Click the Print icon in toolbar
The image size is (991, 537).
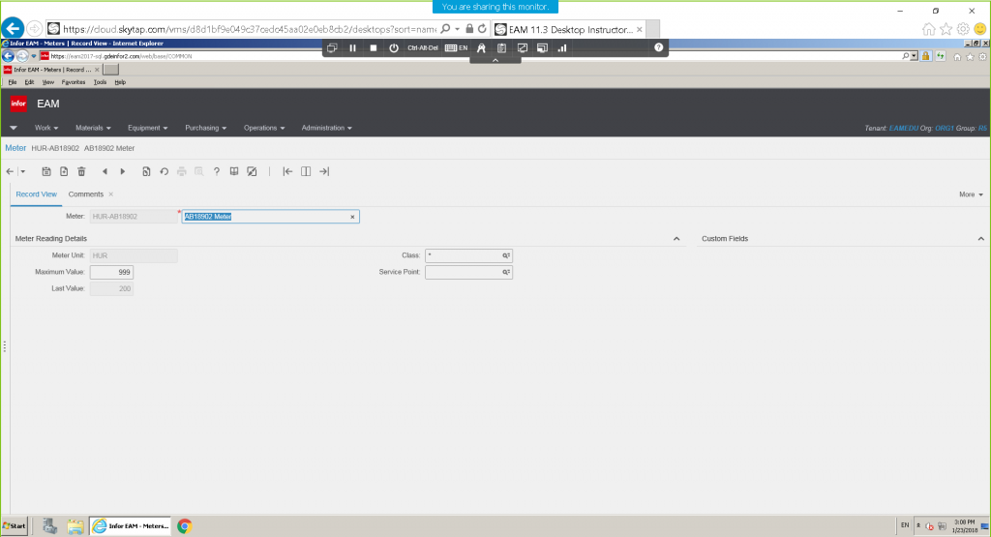182,171
